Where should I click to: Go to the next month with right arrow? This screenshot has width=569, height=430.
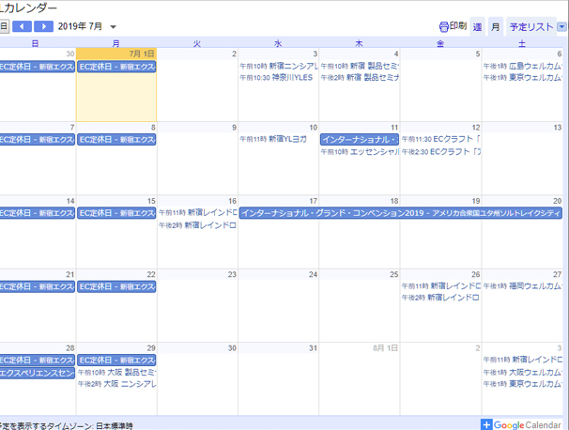click(45, 26)
